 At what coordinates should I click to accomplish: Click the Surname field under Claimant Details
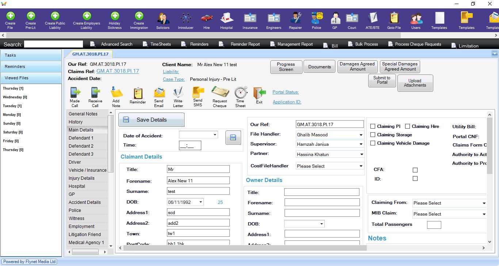[x=198, y=191]
